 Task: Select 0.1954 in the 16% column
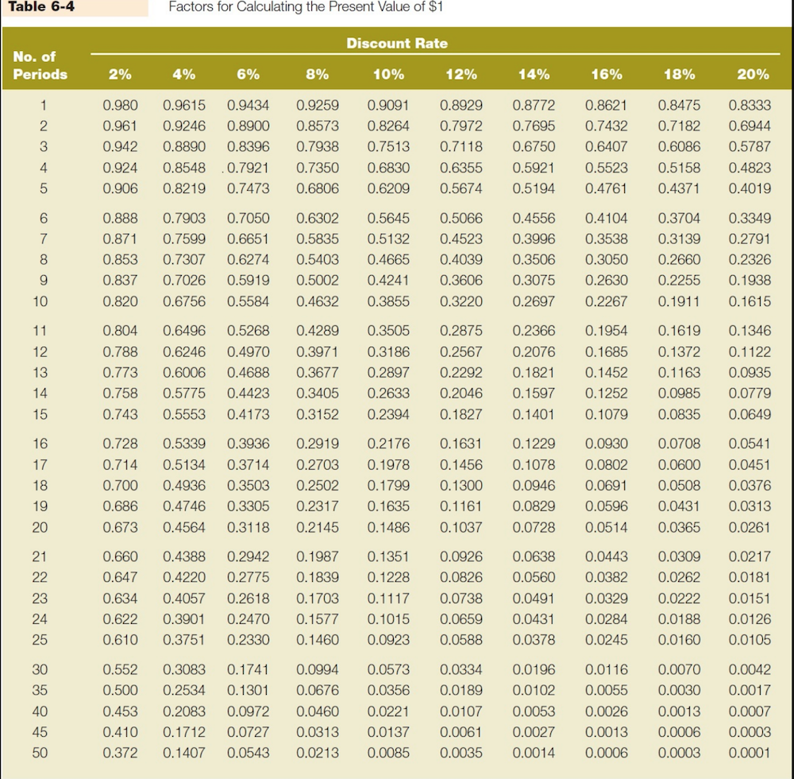click(607, 331)
